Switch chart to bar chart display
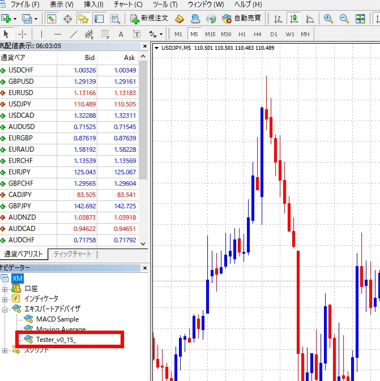 pos(277,18)
